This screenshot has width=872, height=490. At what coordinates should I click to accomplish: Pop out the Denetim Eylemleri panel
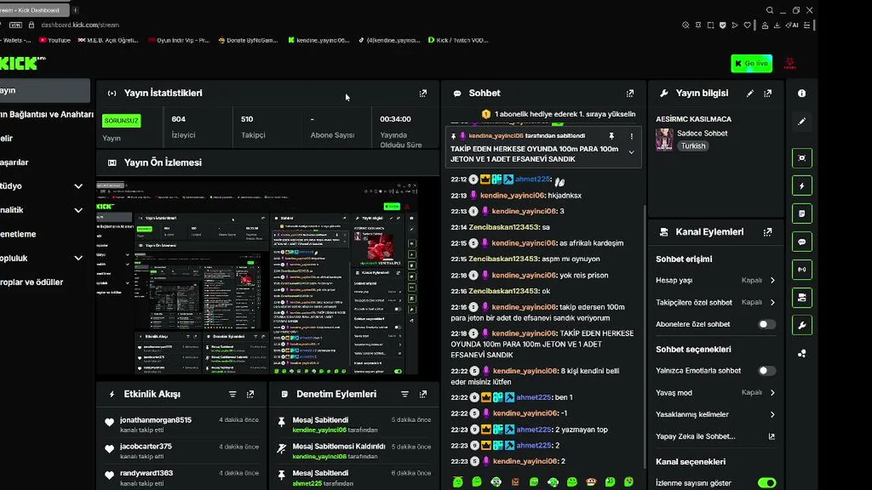point(423,394)
